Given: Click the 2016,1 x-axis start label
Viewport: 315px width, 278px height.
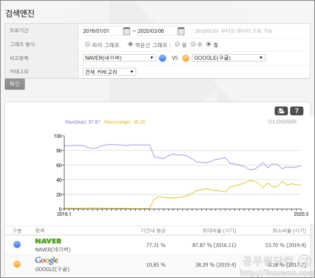Looking at the screenshot, I should click(64, 214).
